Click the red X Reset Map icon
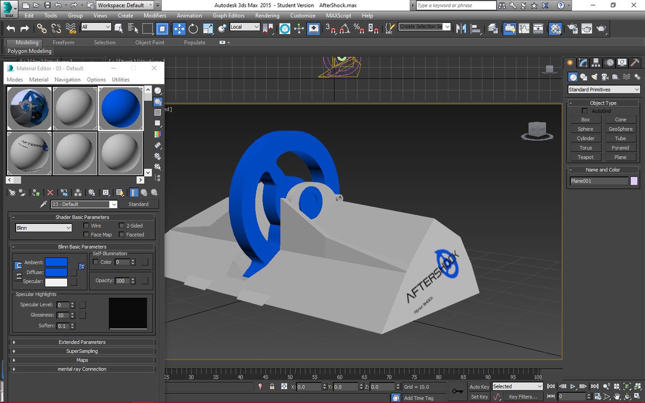 coord(50,192)
